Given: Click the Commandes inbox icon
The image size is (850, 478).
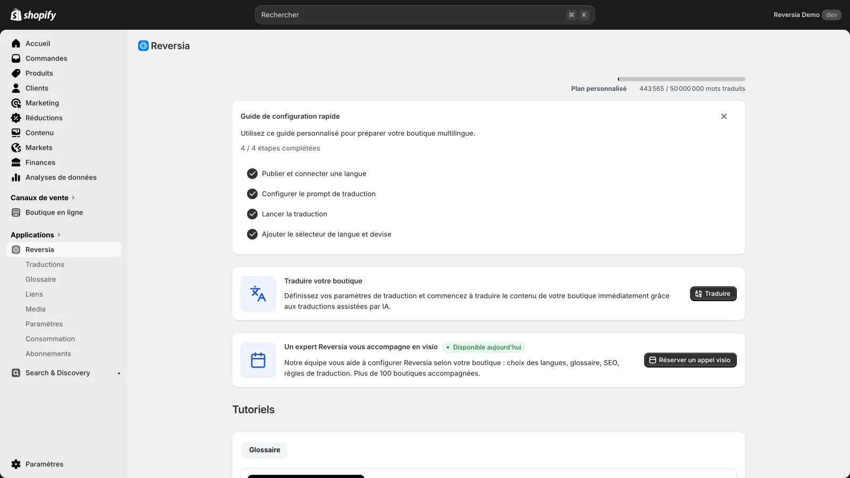Looking at the screenshot, I should 16,58.
